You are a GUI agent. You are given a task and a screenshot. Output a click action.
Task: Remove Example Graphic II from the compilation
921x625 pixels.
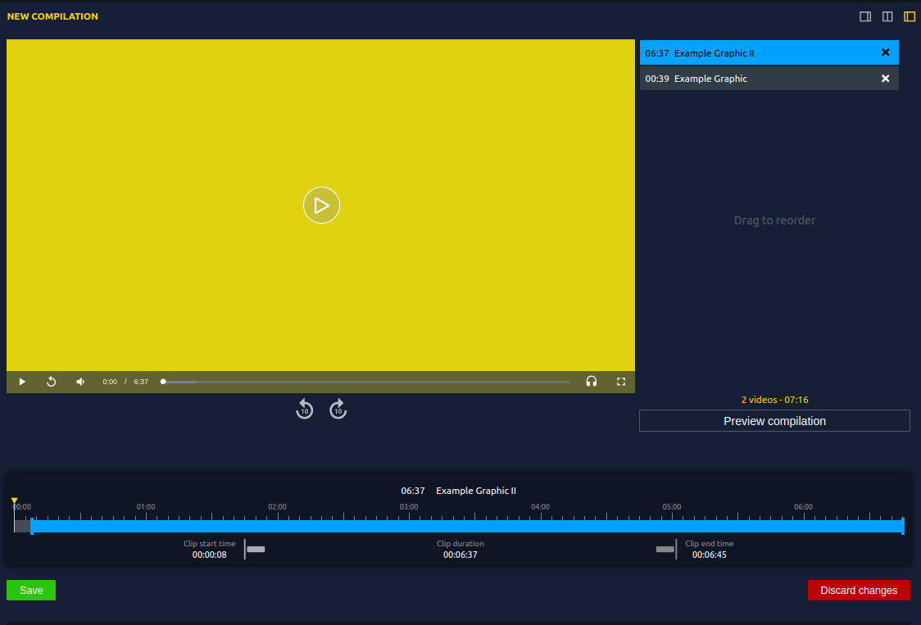(885, 52)
